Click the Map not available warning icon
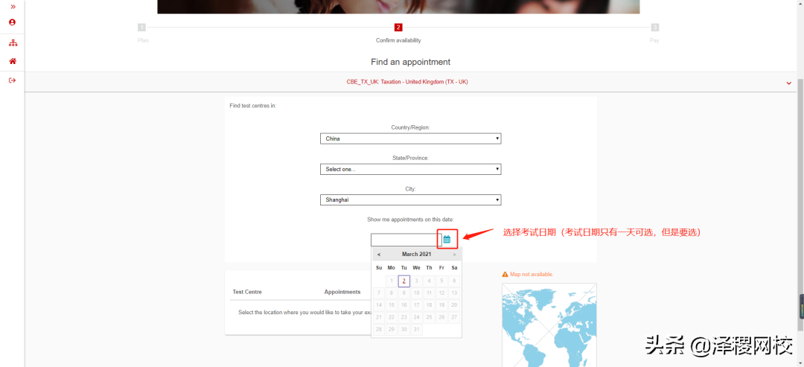This screenshot has width=804, height=367. 505,275
